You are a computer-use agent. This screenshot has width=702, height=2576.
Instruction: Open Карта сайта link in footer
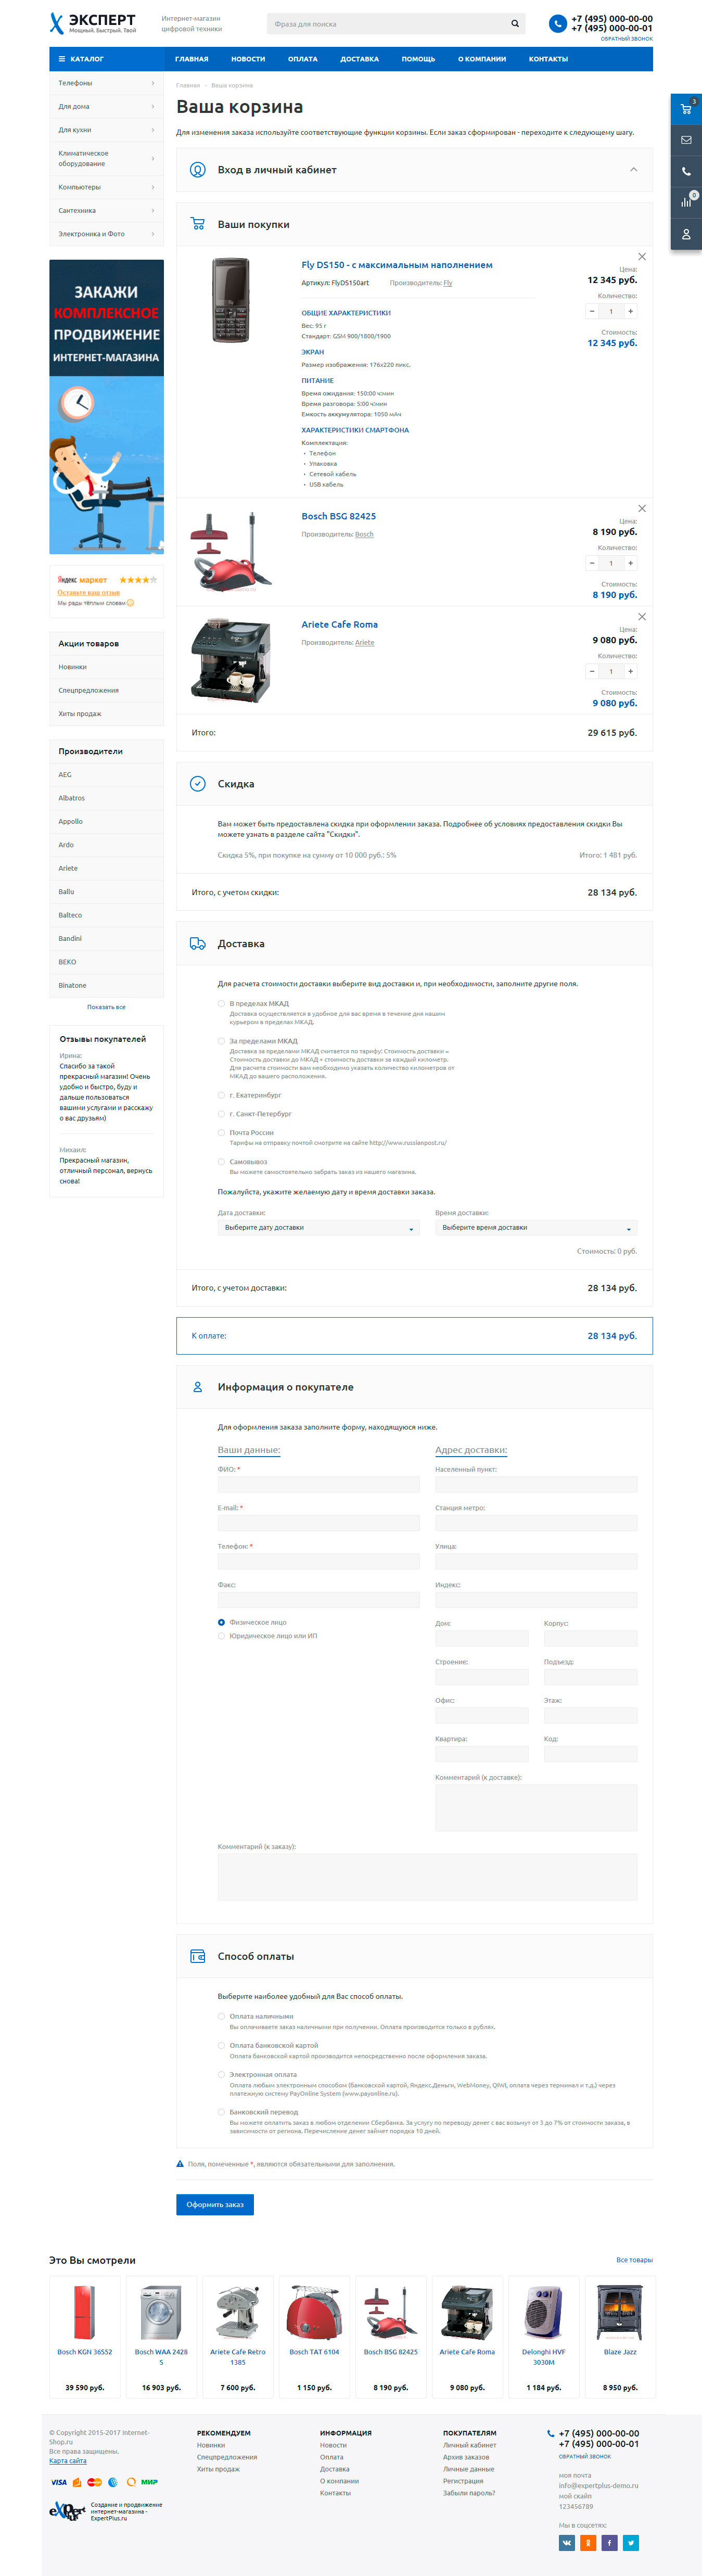(68, 2461)
